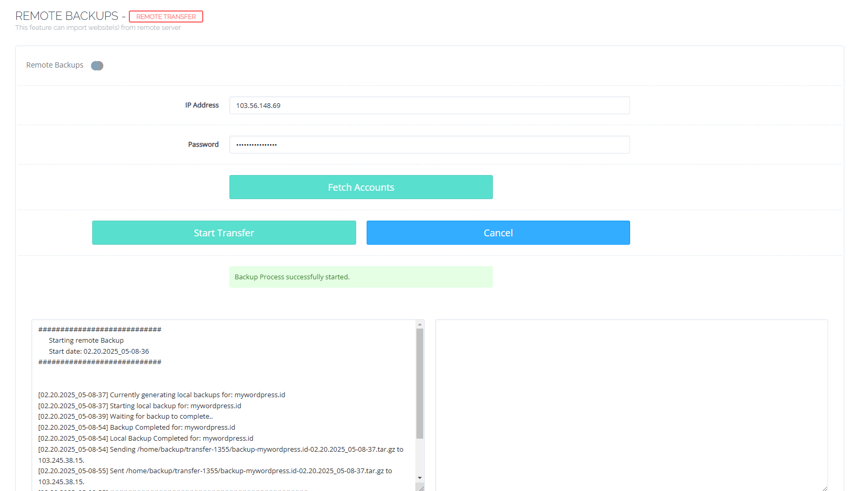This screenshot has height=491, width=859.
Task: Select the log line Backup Completed for mywordpress.id
Action: click(136, 427)
